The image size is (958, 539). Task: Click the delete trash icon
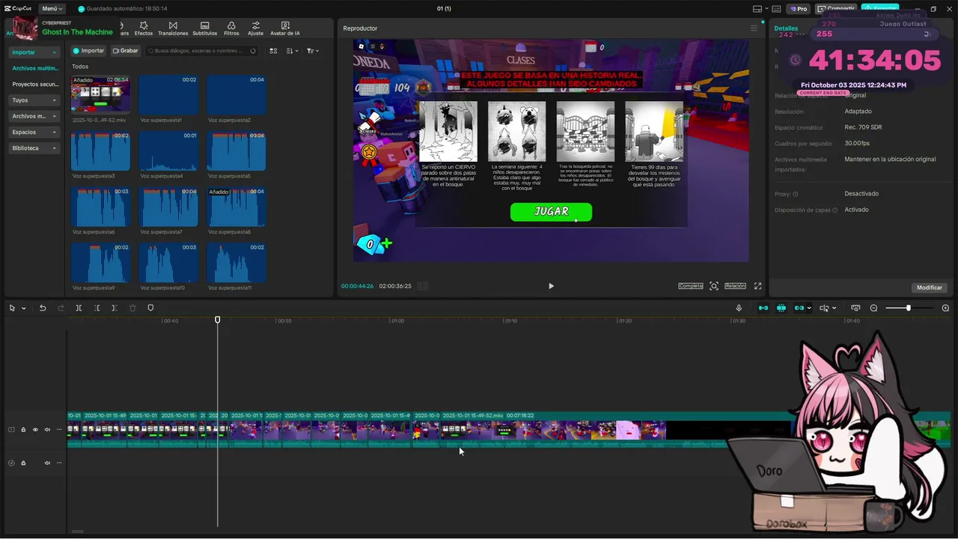coord(132,308)
